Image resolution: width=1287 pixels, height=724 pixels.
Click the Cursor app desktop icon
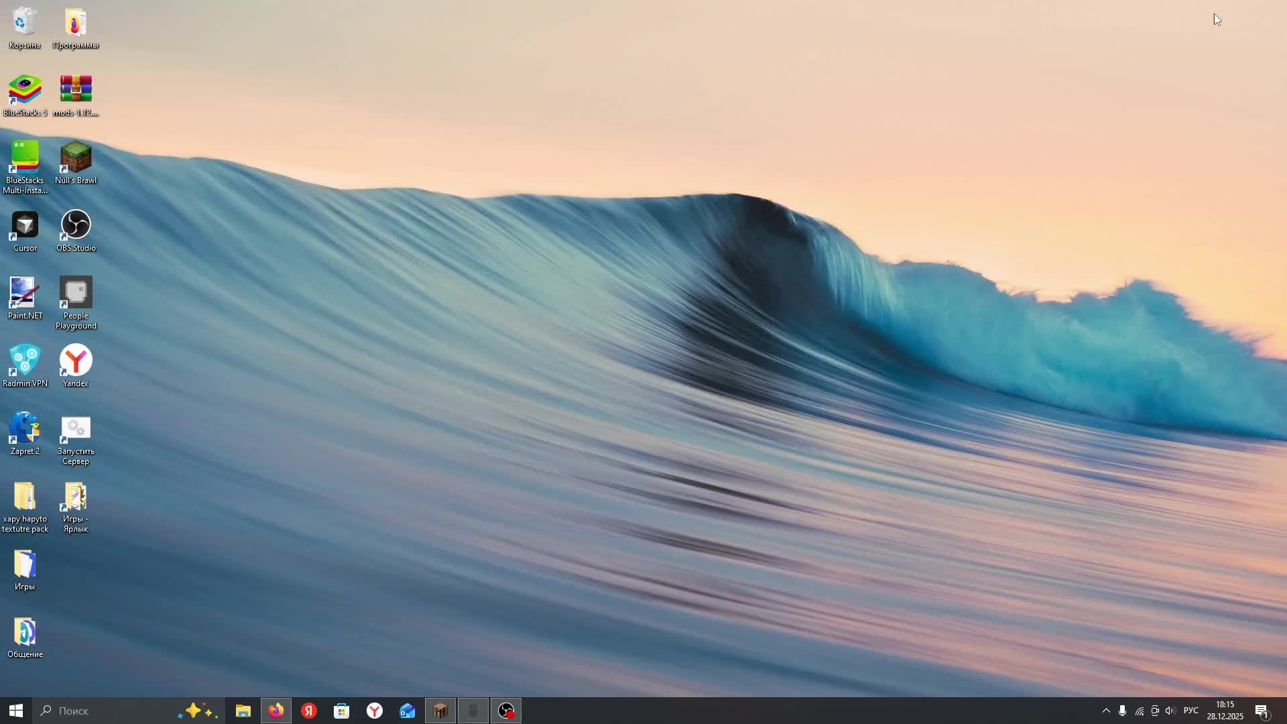(25, 226)
